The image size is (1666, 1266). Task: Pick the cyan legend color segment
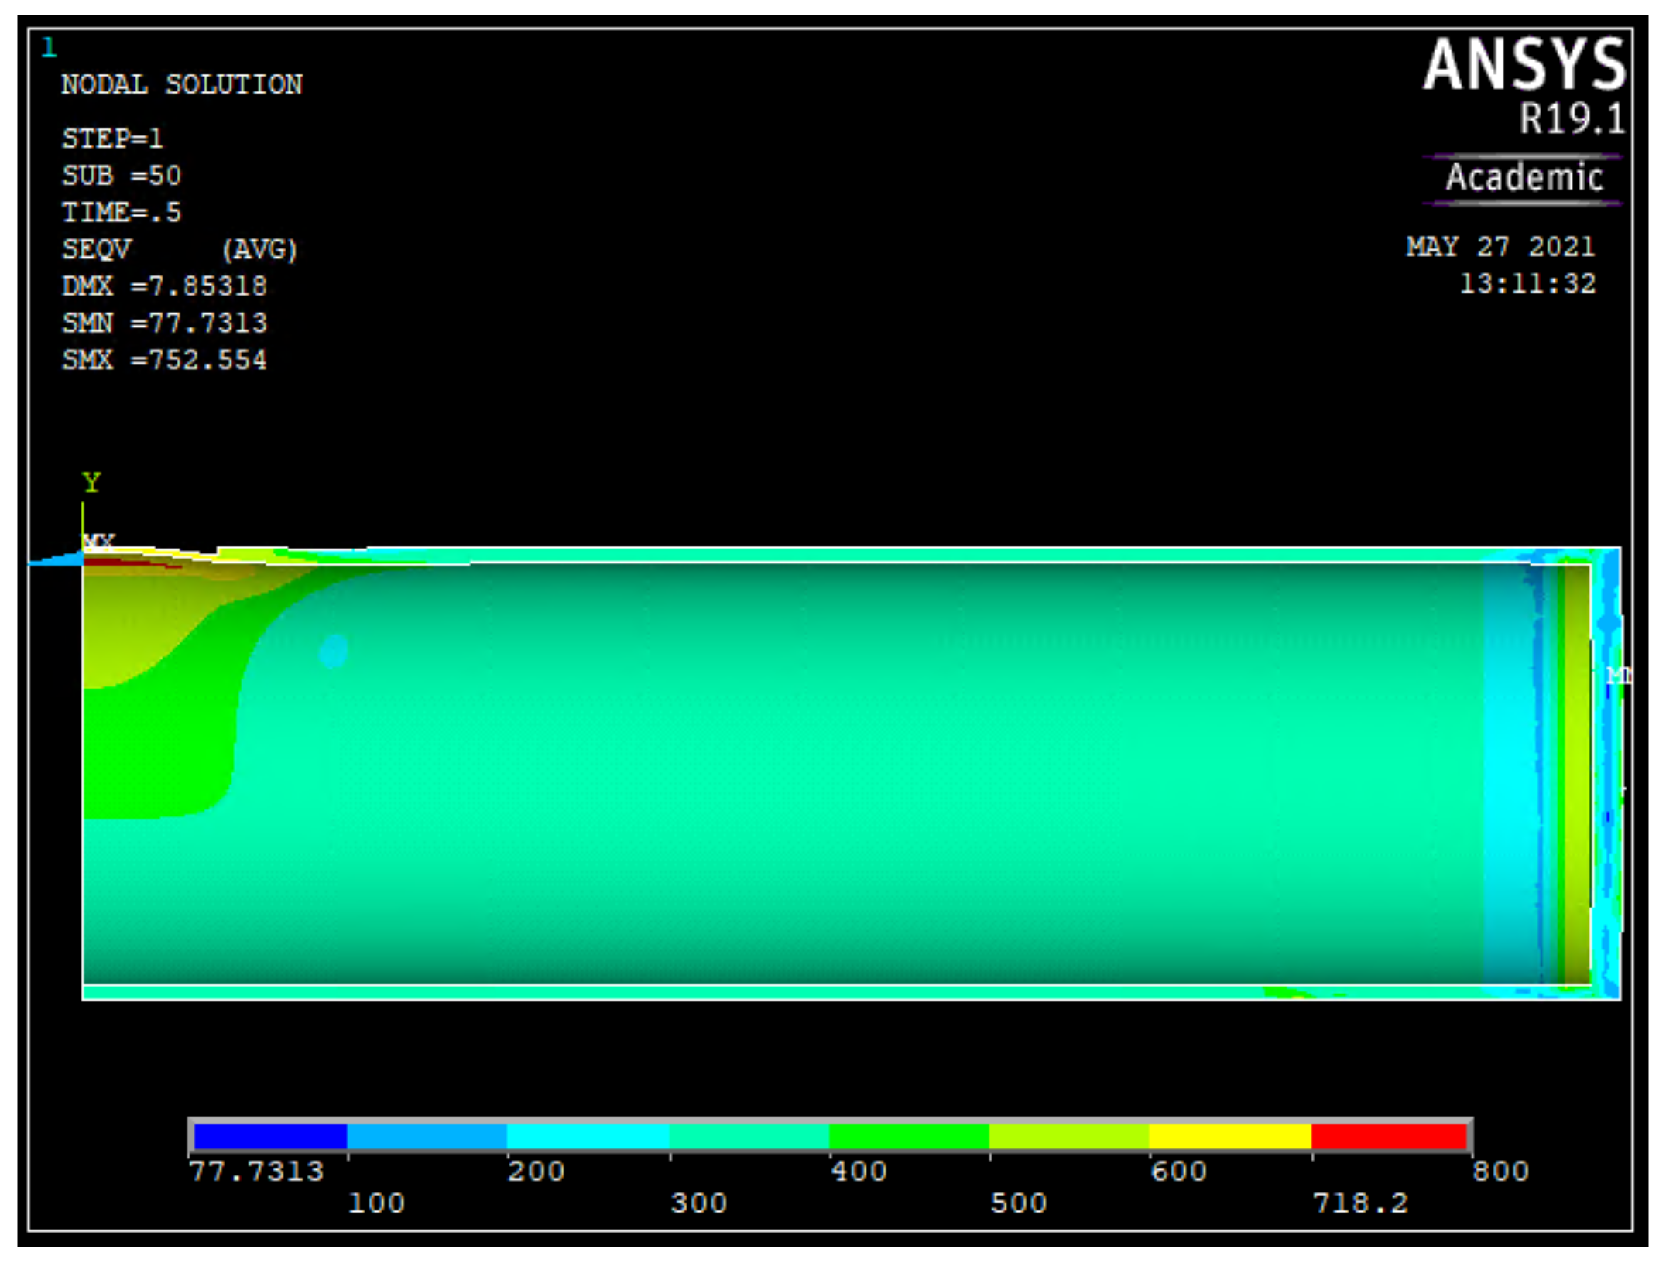coord(588,1137)
